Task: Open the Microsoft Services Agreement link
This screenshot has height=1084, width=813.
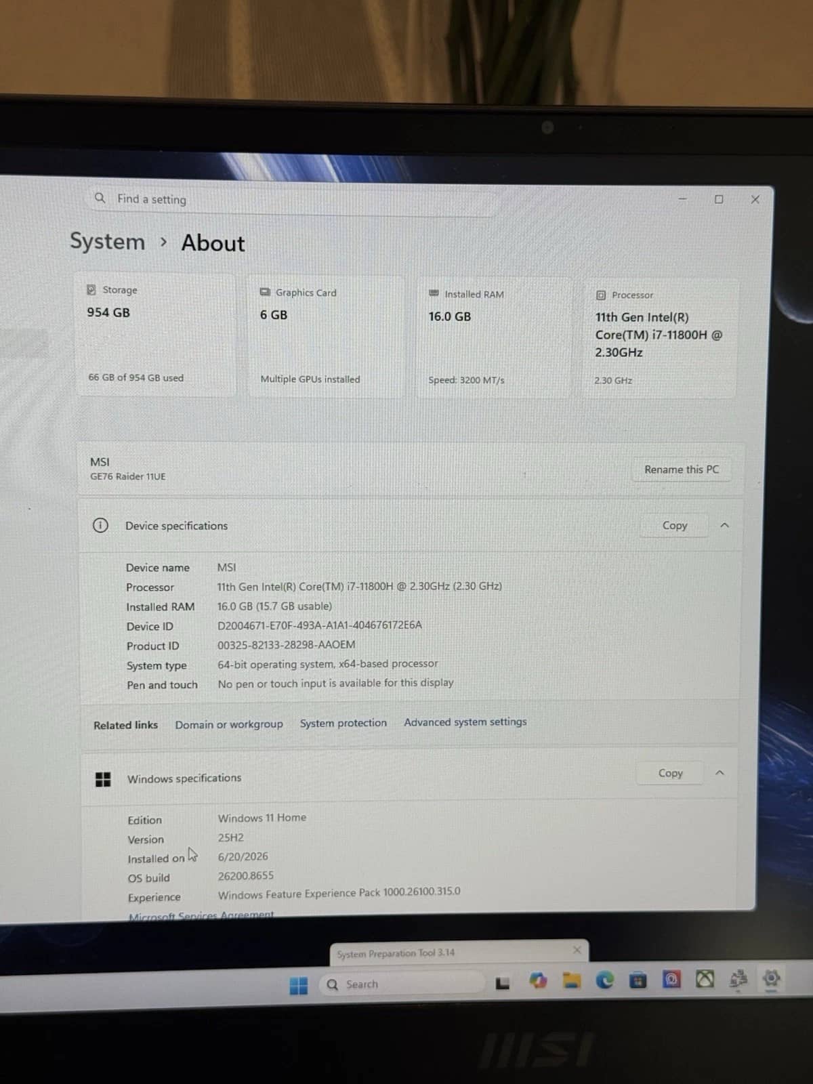Action: click(x=201, y=915)
